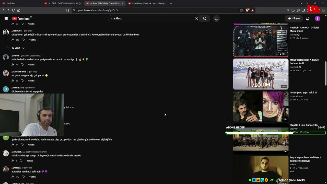Open comment menu for @ranay_06
327x184 pixels.
tap(227, 31)
